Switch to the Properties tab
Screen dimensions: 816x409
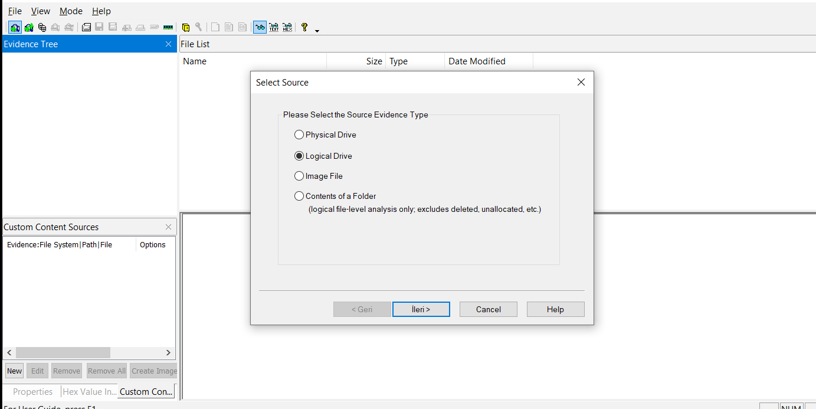coord(32,391)
